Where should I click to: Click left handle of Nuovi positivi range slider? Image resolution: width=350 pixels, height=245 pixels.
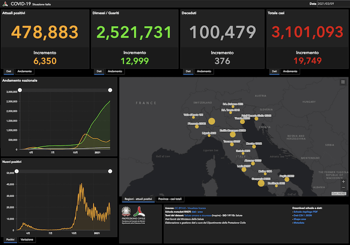pos(17,171)
